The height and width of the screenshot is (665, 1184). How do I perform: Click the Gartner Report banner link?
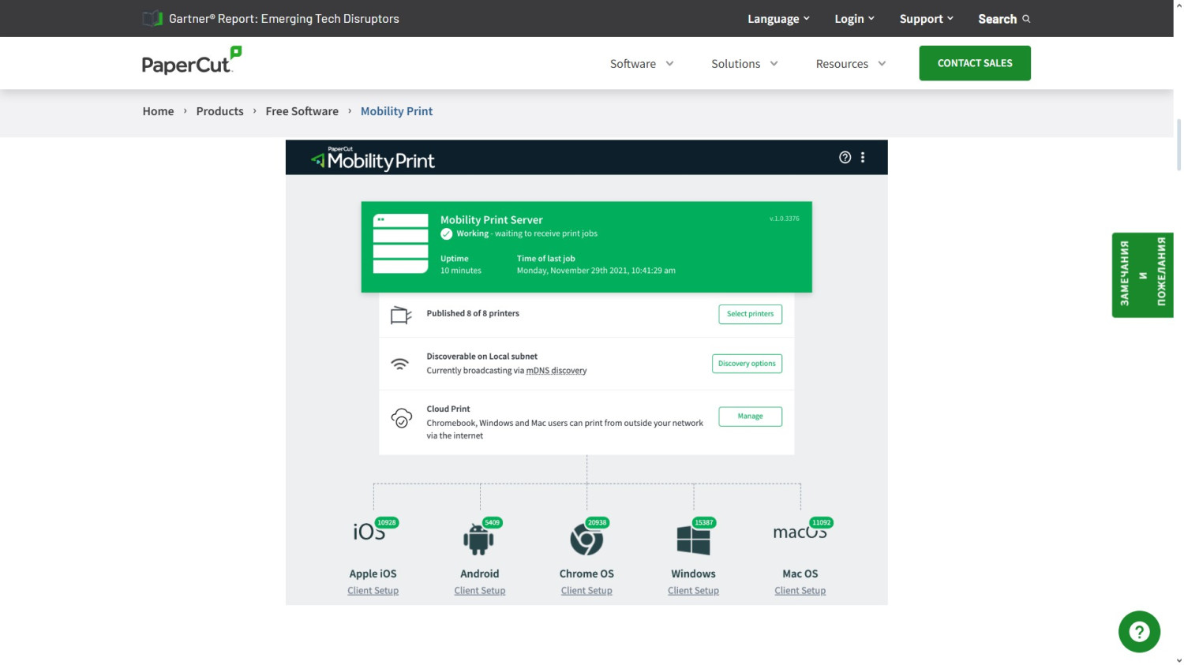tap(283, 19)
